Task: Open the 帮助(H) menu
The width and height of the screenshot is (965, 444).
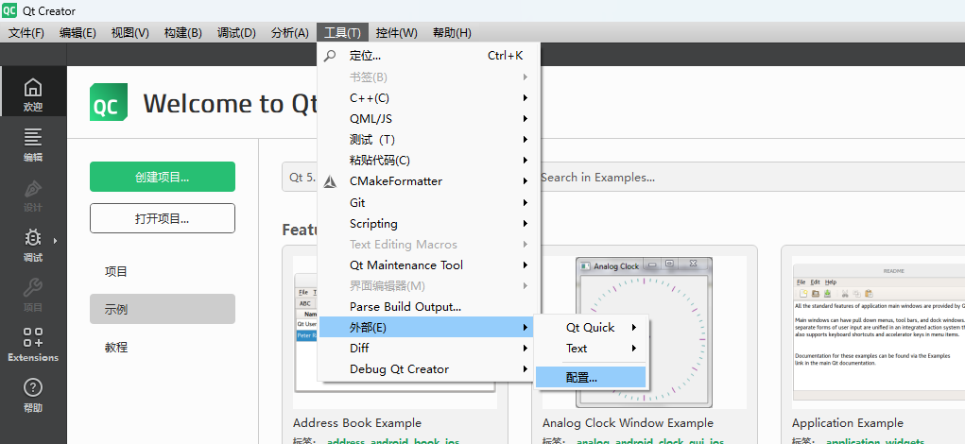Action: coord(452,33)
